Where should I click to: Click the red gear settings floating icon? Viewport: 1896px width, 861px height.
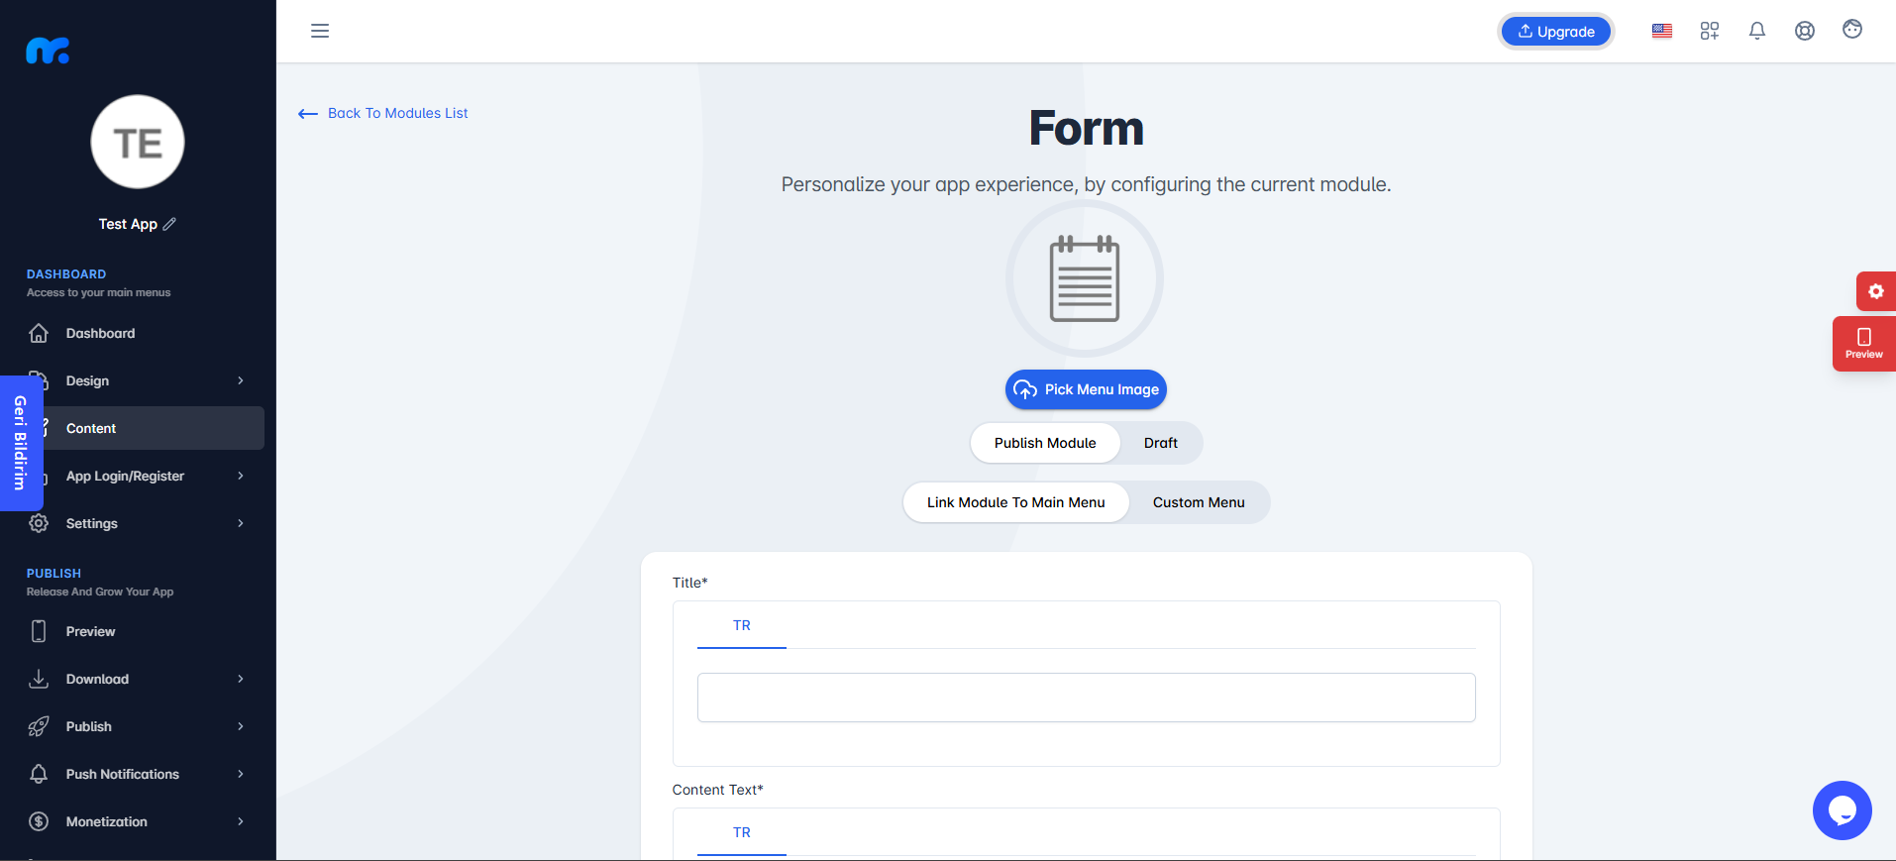[x=1876, y=291]
